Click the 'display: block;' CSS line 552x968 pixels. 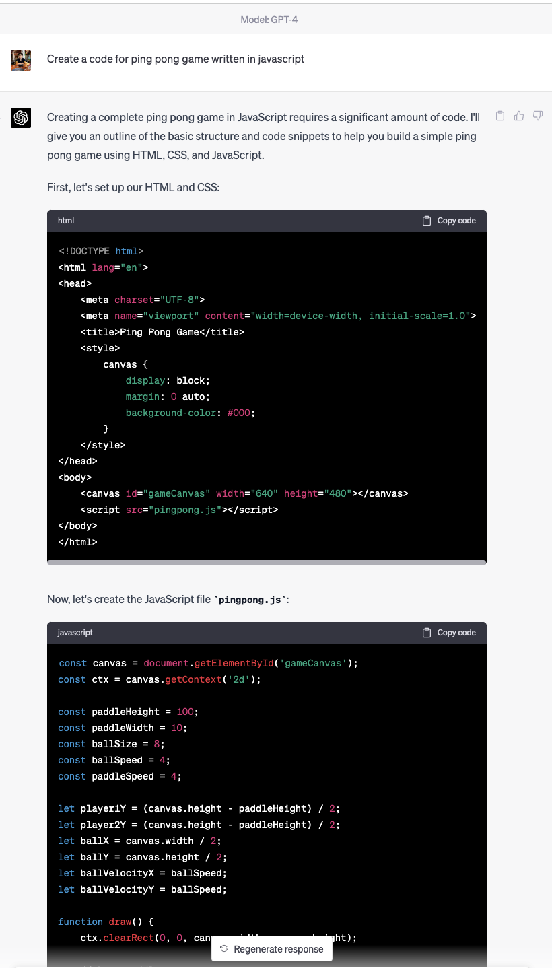(168, 380)
